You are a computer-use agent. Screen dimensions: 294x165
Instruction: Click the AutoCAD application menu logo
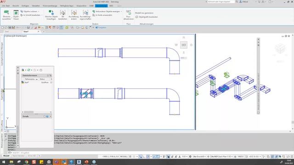pyautogui.click(x=3, y=2)
